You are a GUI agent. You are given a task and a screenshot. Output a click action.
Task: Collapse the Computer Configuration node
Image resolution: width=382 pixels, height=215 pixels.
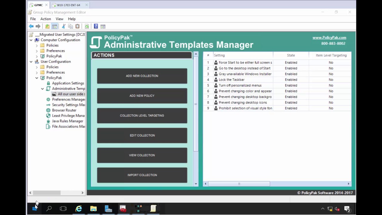click(x=31, y=40)
